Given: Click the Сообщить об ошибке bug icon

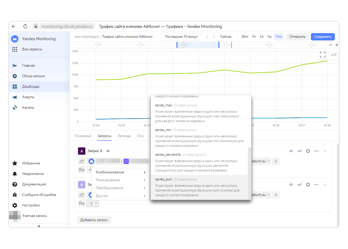Looking at the screenshot, I should 15,195.
